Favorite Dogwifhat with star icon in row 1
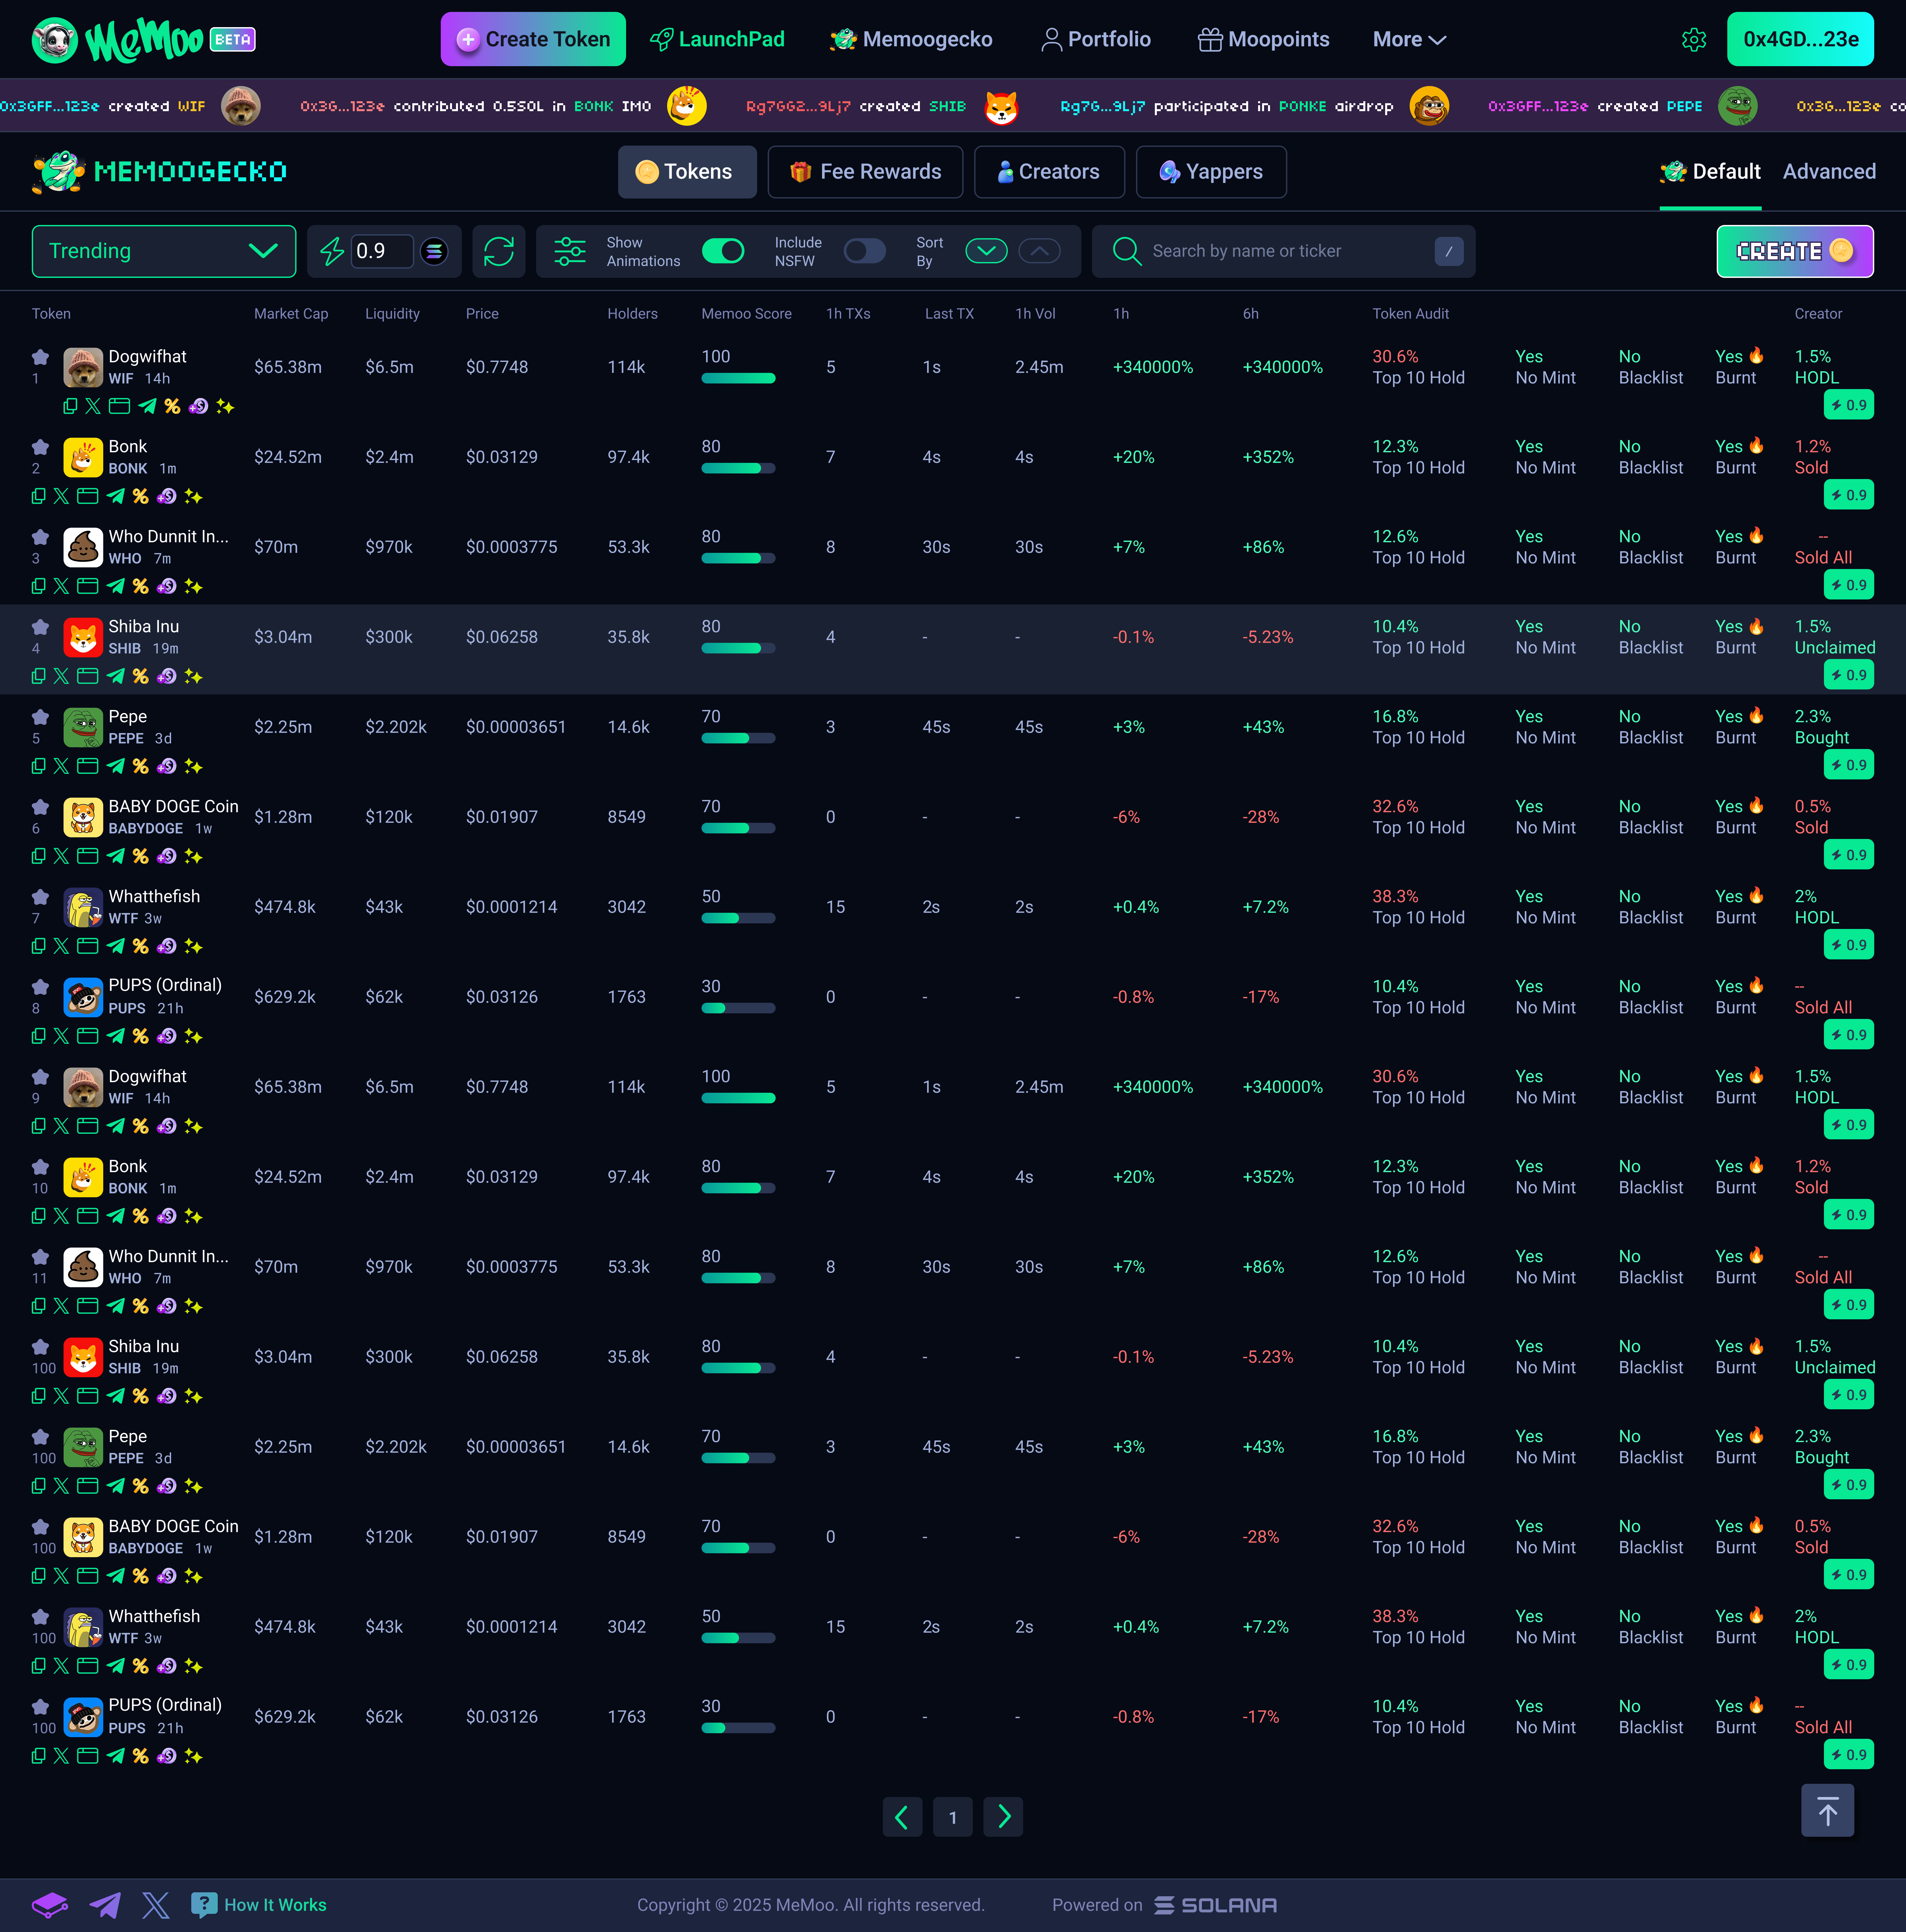Viewport: 1906px width, 1932px height. [40, 357]
